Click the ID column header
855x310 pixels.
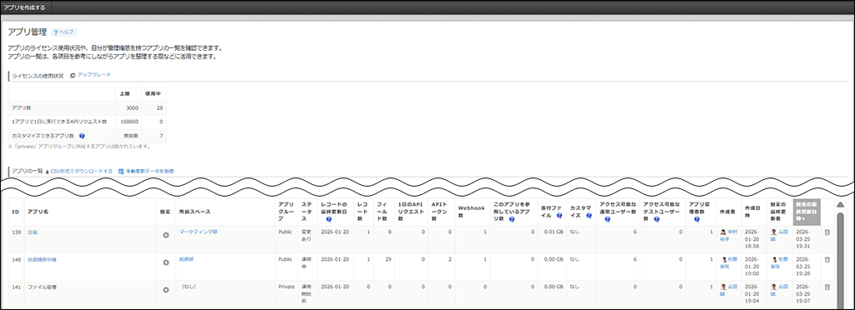point(15,212)
